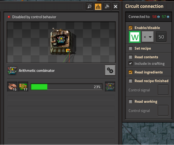Open recipe selection gears button

110,70
